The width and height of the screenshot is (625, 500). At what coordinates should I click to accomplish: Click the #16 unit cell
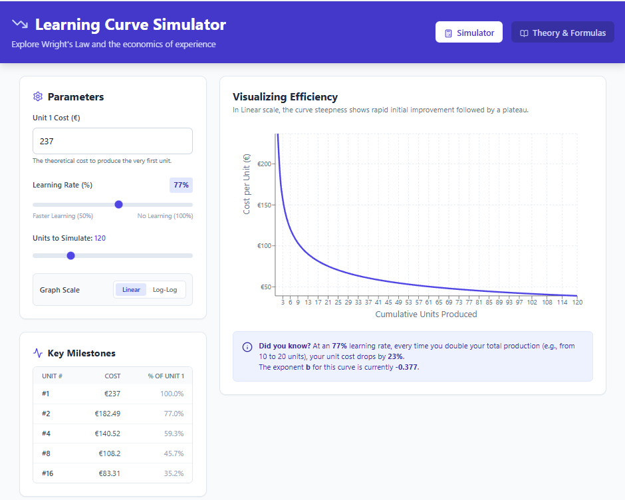(x=47, y=473)
